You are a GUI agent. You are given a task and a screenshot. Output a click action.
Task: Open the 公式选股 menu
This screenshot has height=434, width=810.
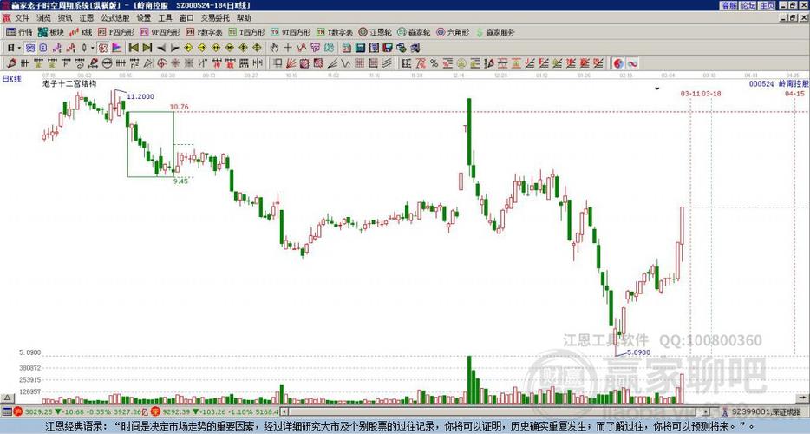tap(114, 17)
